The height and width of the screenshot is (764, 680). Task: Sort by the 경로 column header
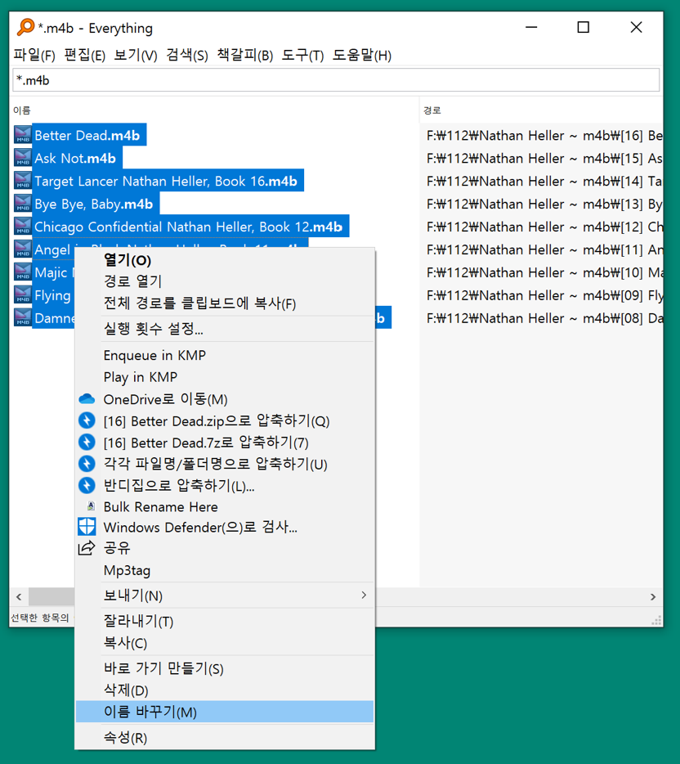click(x=541, y=110)
